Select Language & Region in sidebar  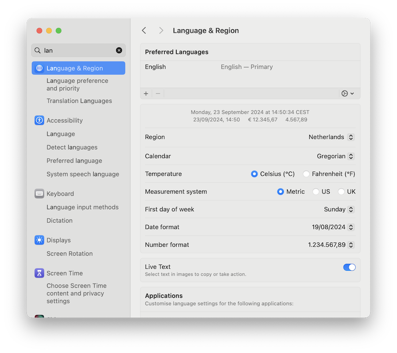[x=79, y=68]
